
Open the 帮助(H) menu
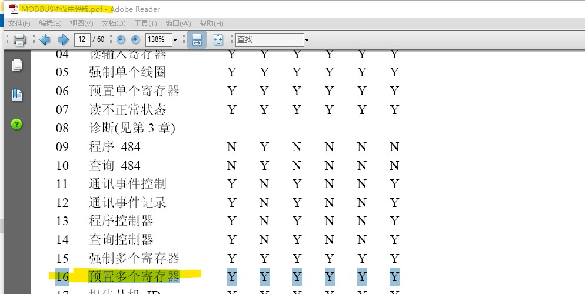pyautogui.click(x=211, y=24)
